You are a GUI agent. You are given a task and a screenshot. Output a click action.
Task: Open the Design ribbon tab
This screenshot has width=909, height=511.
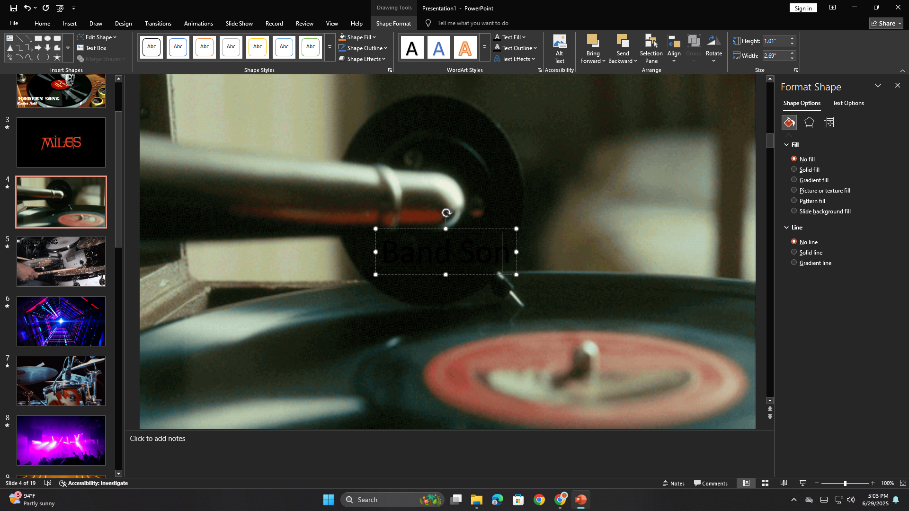[123, 23]
